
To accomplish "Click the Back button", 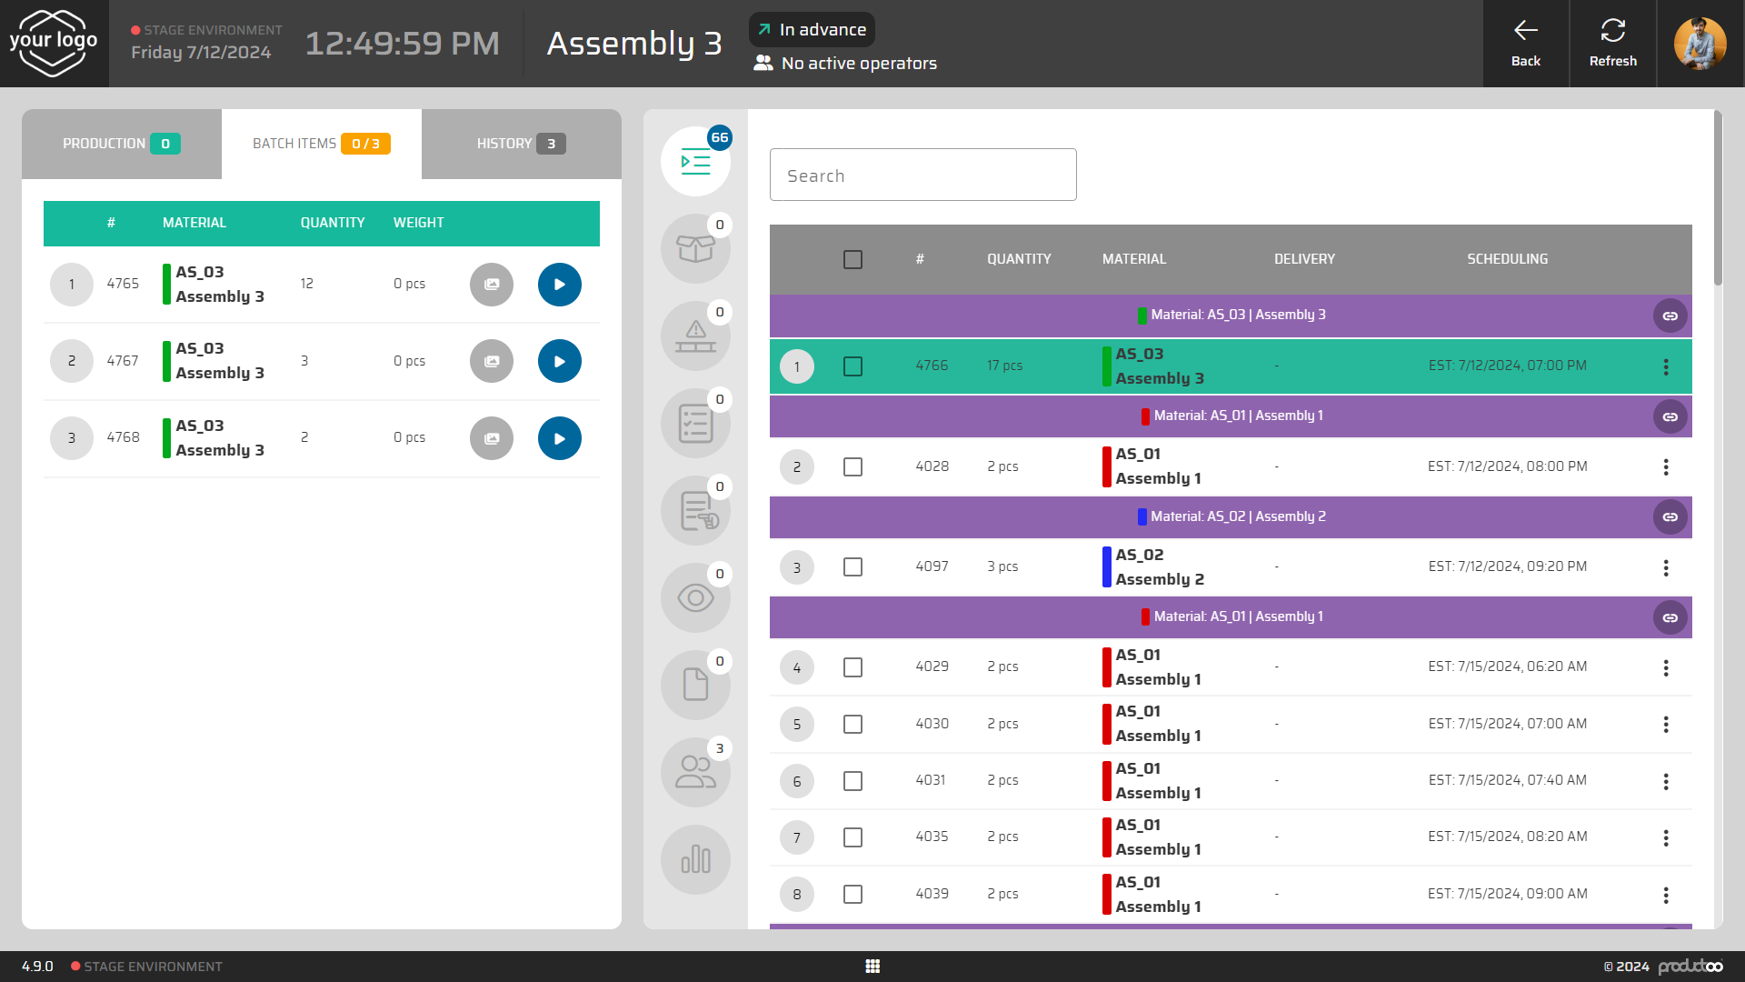I will tap(1525, 44).
